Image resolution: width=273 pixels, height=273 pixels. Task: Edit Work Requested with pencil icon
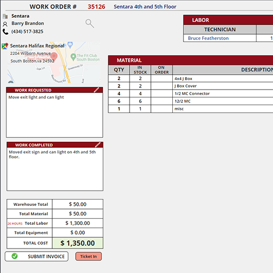tap(97, 90)
